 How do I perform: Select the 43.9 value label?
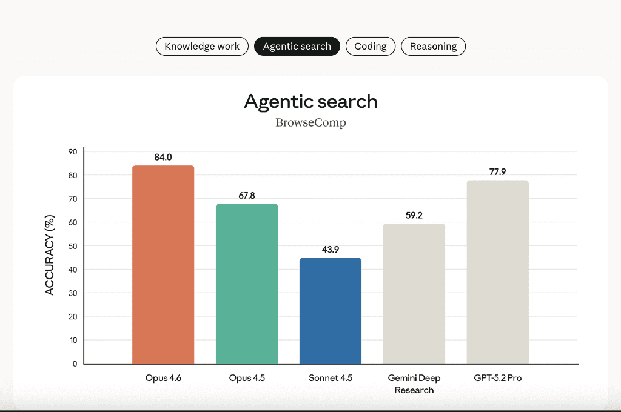pyautogui.click(x=331, y=250)
